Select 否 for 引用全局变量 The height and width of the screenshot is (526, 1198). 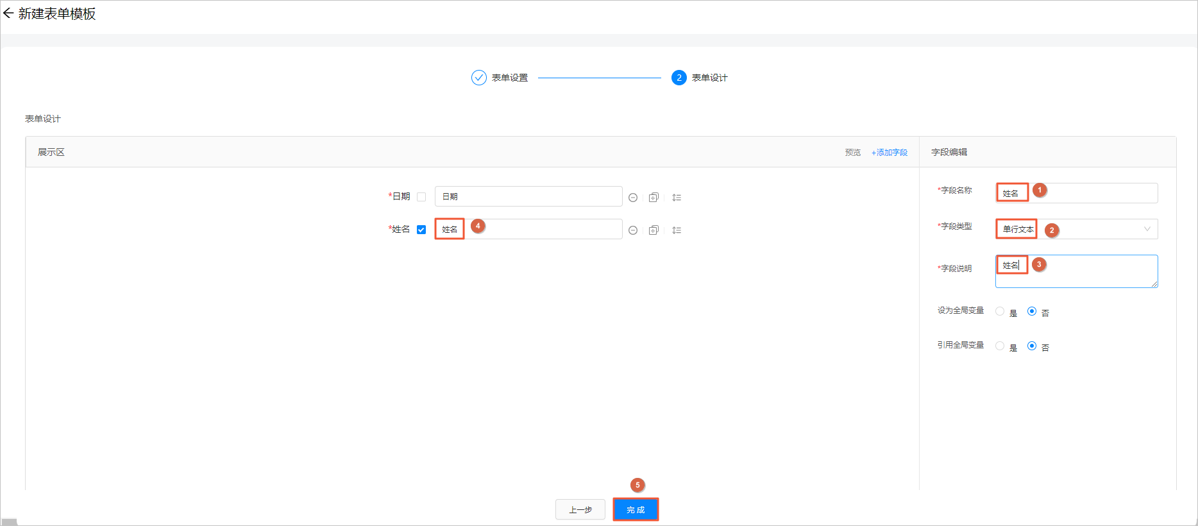click(1032, 346)
